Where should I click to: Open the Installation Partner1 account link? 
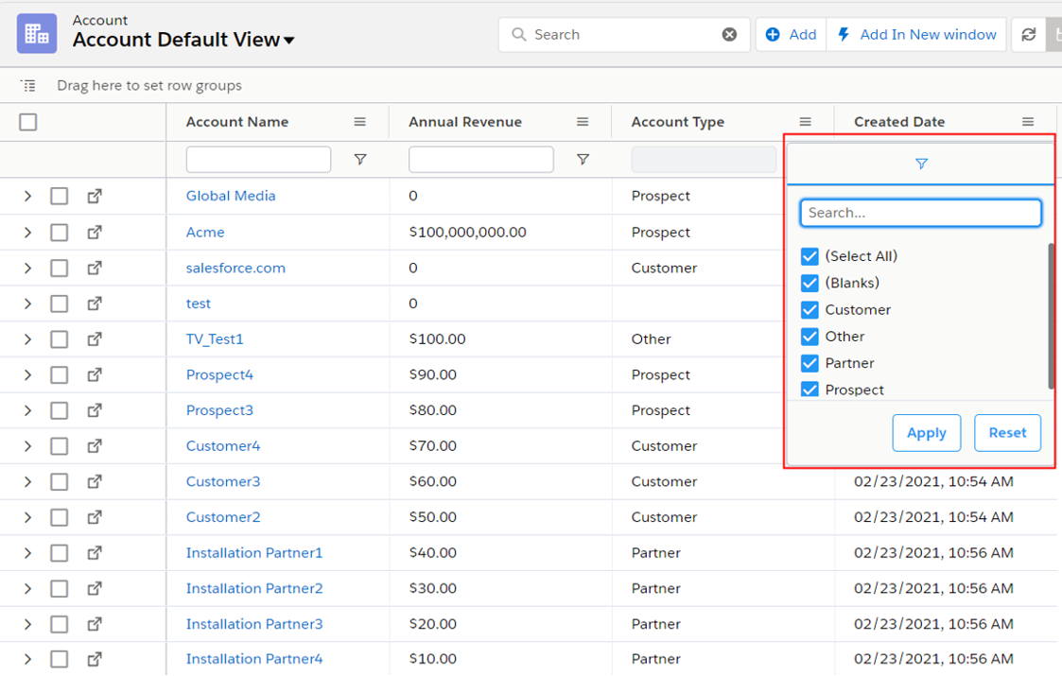(x=253, y=553)
